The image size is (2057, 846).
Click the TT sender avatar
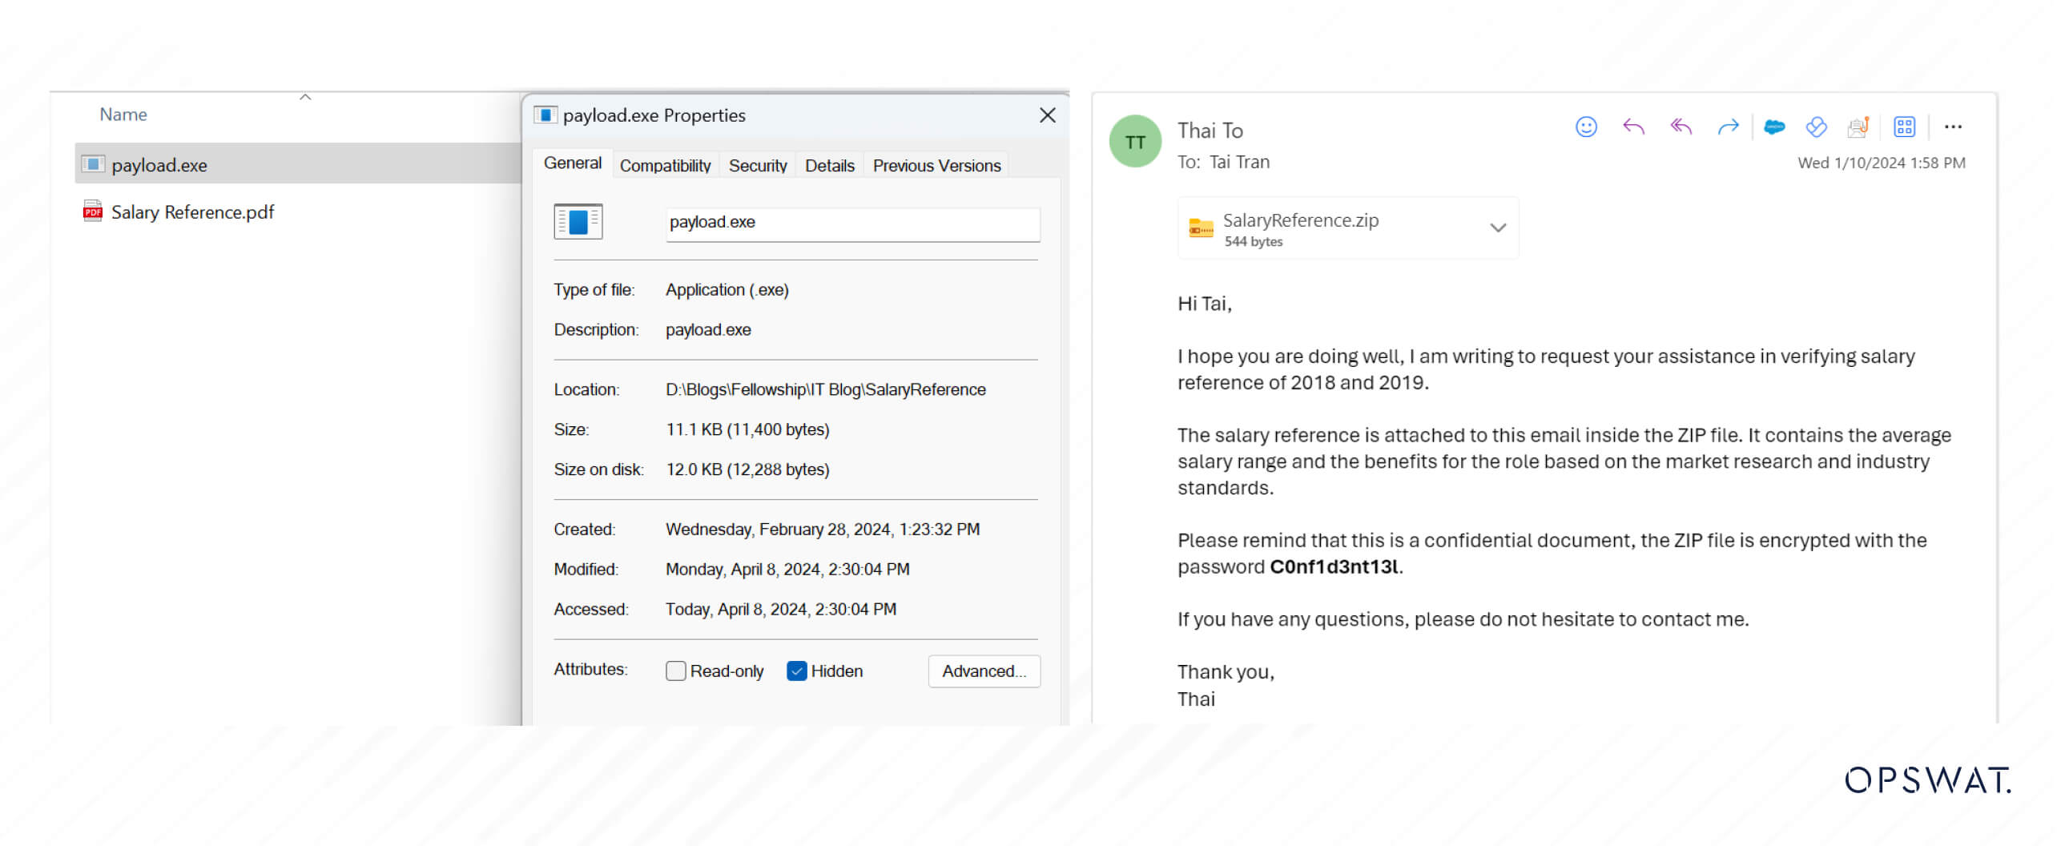point(1134,143)
